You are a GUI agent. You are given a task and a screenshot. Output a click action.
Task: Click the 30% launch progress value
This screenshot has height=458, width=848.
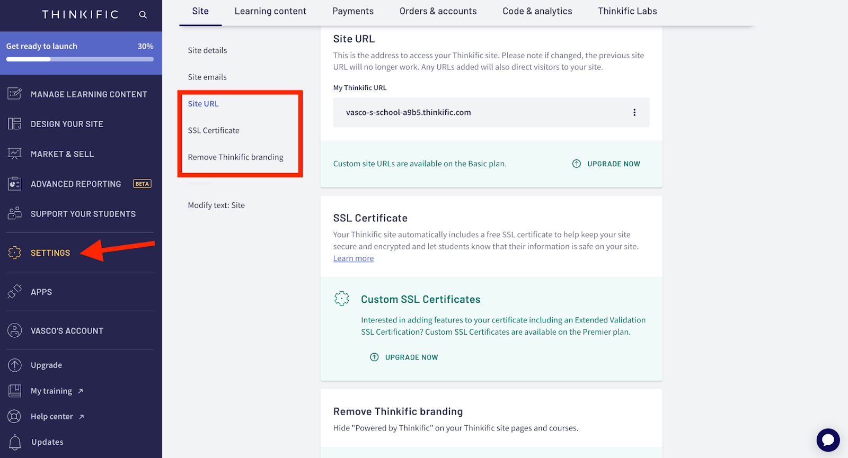coord(145,46)
